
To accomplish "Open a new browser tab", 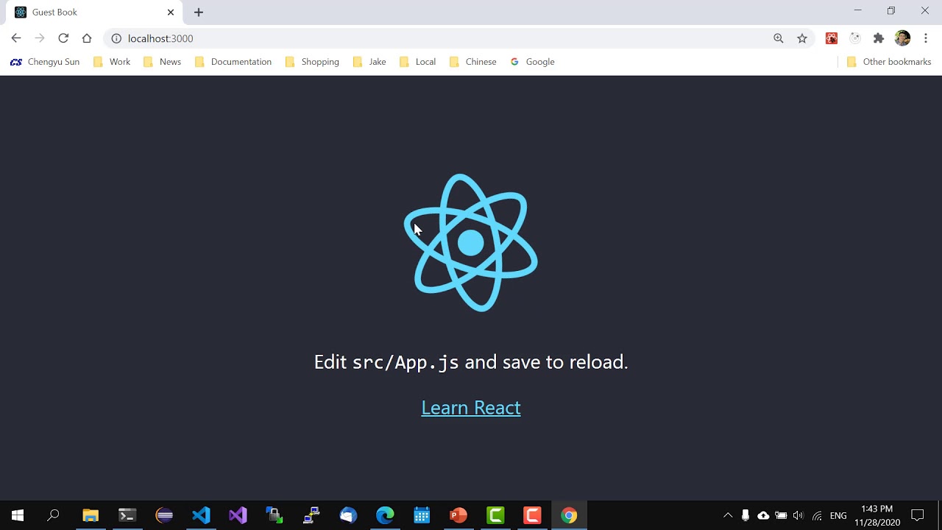I will 199,13.
